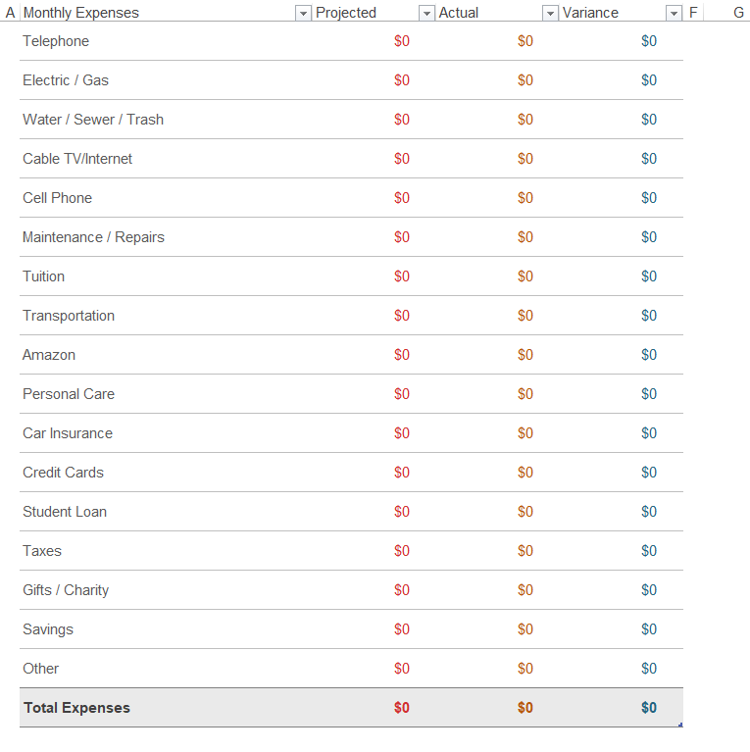Open the Projected column filter dropdown
The image size is (750, 752).
coord(426,13)
